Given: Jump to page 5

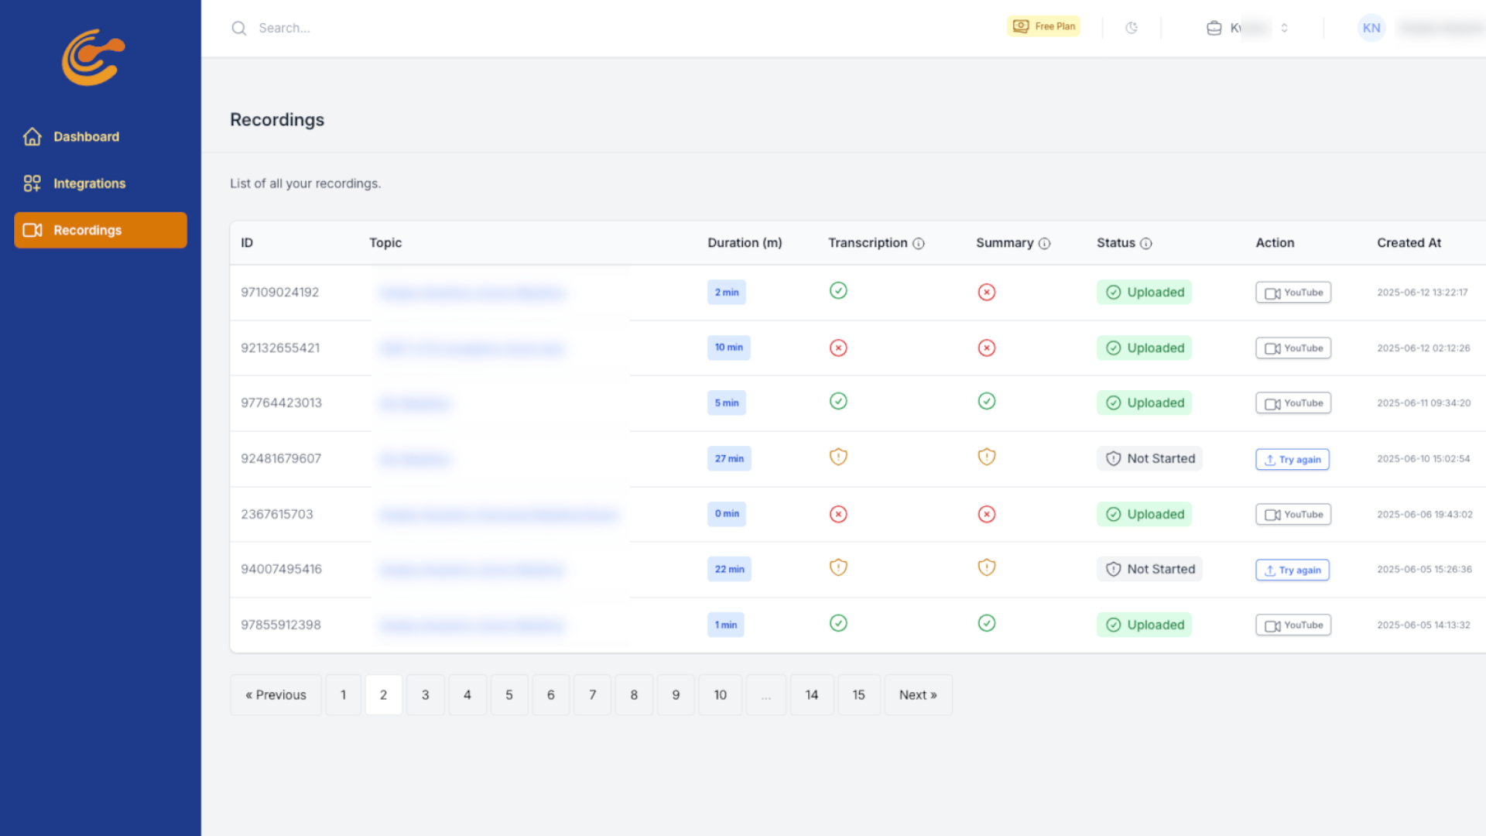Looking at the screenshot, I should (x=509, y=695).
